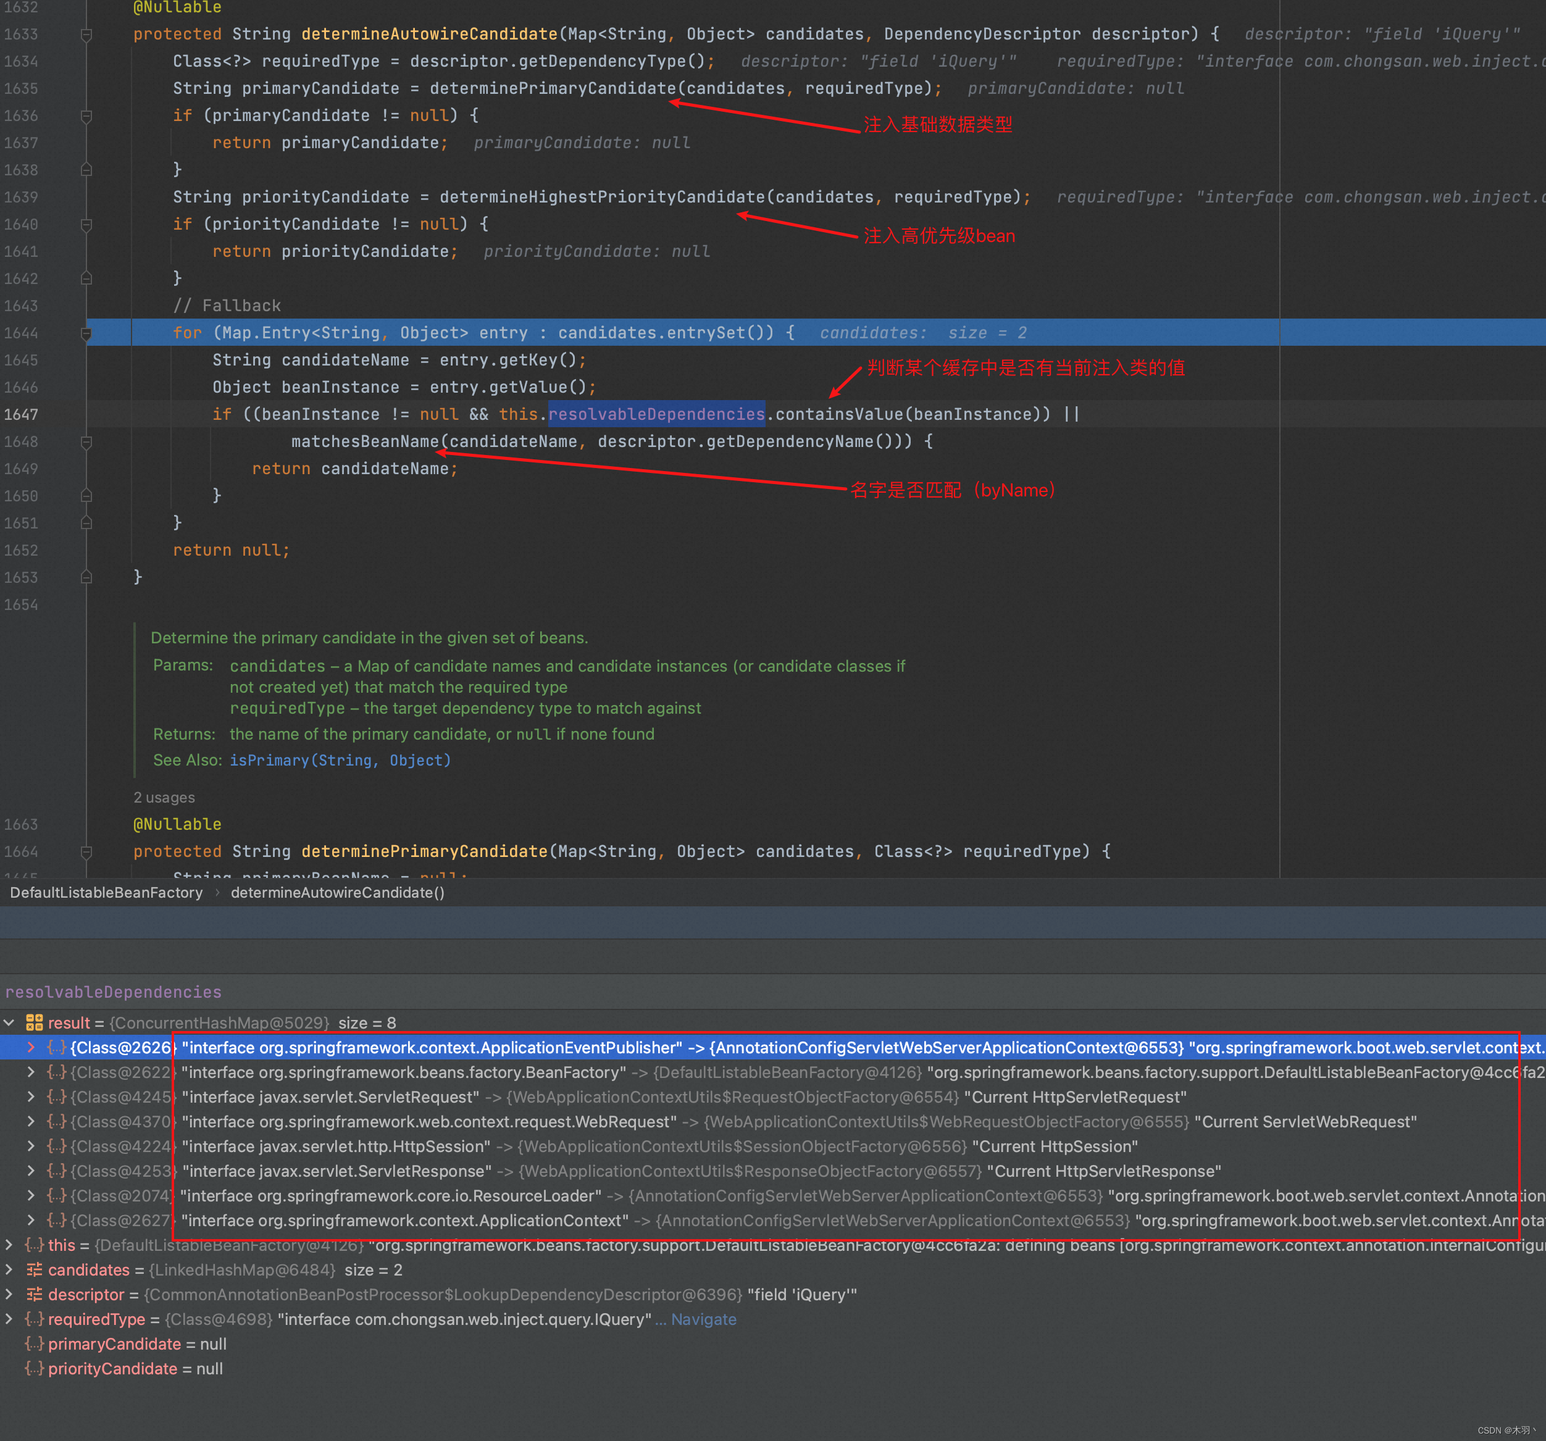Click the '// Fallback' comment line
The width and height of the screenshot is (1546, 1441).
pos(227,306)
